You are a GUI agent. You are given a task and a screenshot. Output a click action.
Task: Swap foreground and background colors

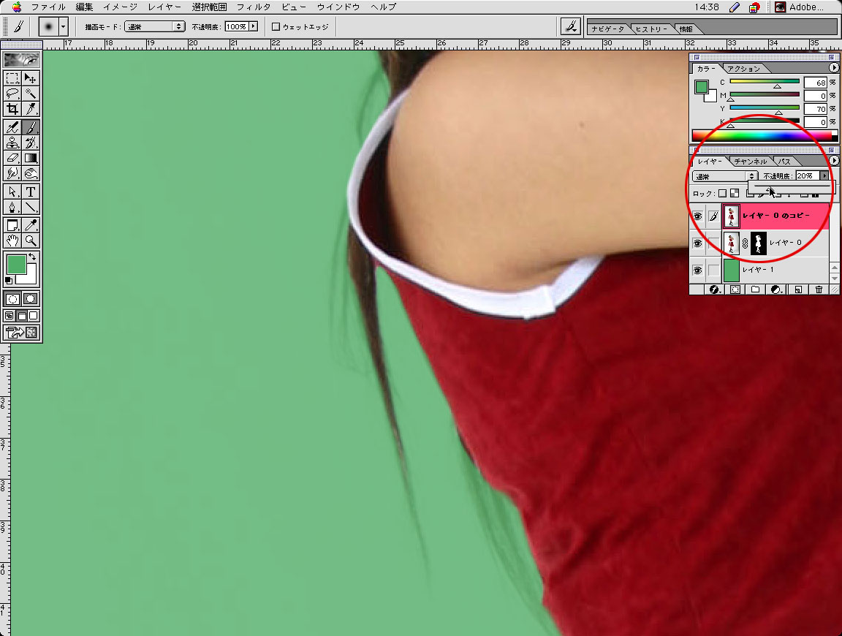(x=32, y=257)
